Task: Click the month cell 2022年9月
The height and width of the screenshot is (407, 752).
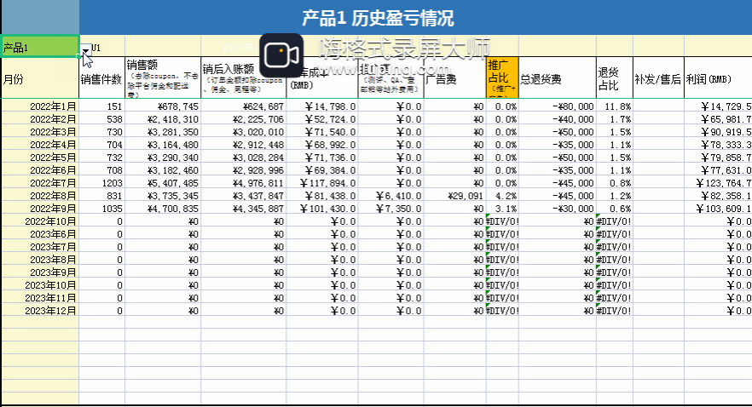Action: [40, 209]
